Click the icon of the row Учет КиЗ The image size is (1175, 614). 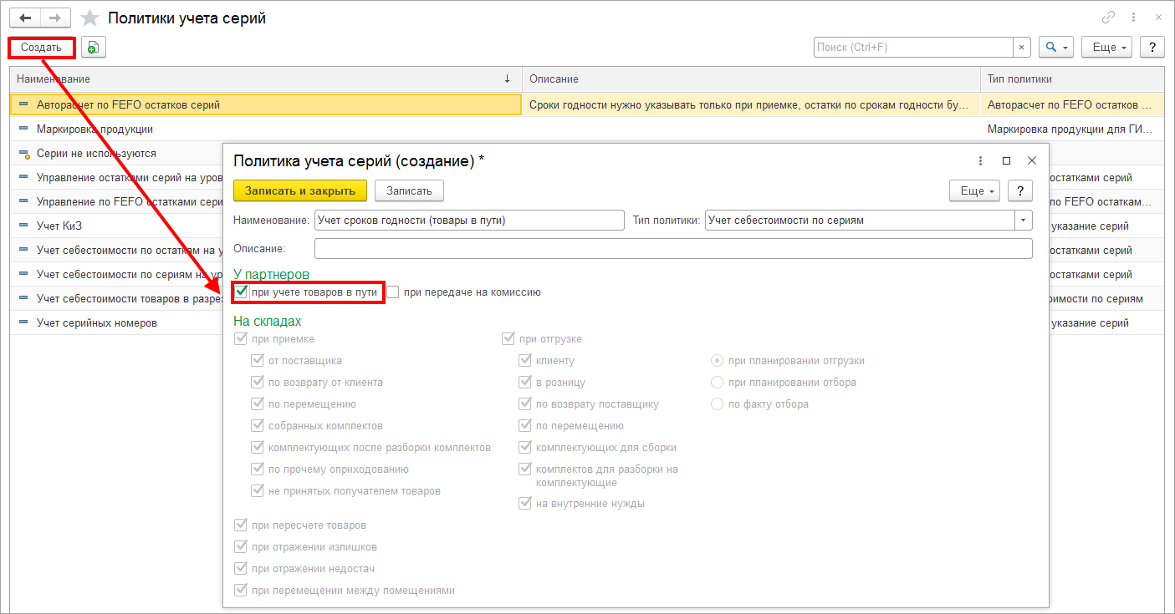(x=23, y=226)
